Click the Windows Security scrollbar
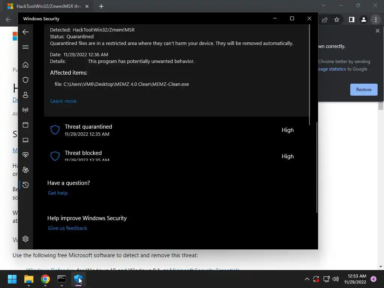384x288 pixels. click(316, 167)
